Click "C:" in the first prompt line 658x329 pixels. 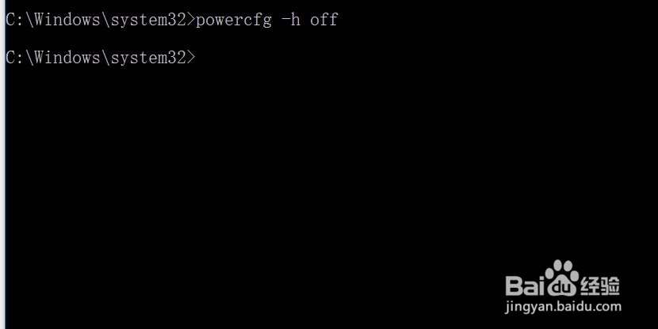click(15, 20)
